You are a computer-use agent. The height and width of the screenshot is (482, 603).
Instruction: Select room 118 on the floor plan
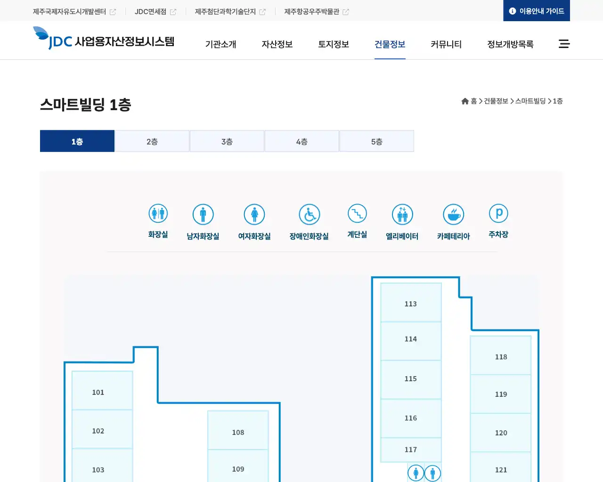[501, 355]
